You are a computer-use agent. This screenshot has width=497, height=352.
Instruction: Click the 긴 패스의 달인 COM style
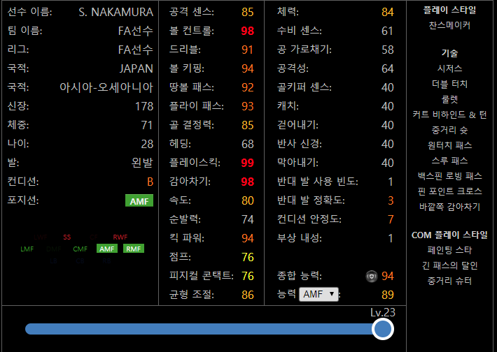[x=449, y=265]
